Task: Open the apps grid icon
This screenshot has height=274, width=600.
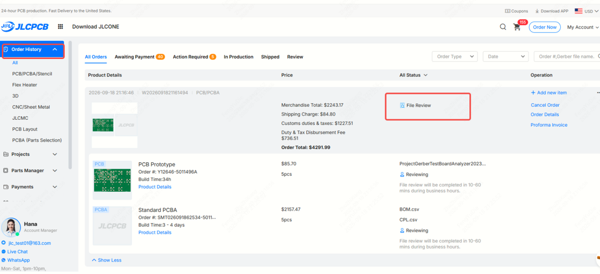Action: (x=61, y=27)
